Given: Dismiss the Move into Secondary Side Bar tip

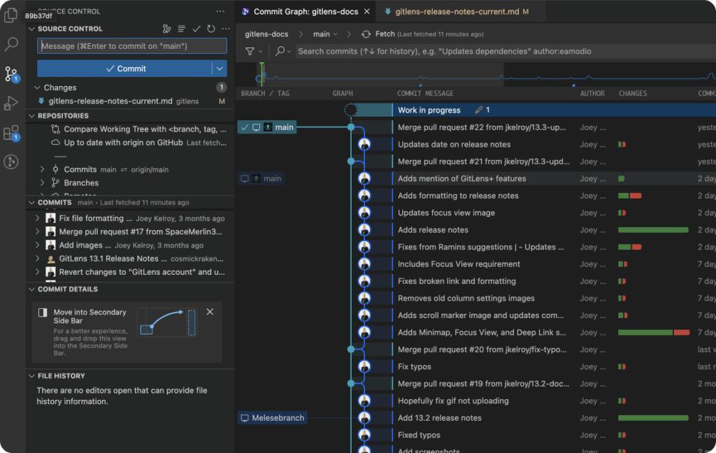Looking at the screenshot, I should 210,312.
